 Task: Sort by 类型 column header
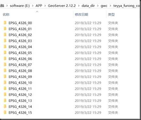pyautogui.click(x=111, y=14)
